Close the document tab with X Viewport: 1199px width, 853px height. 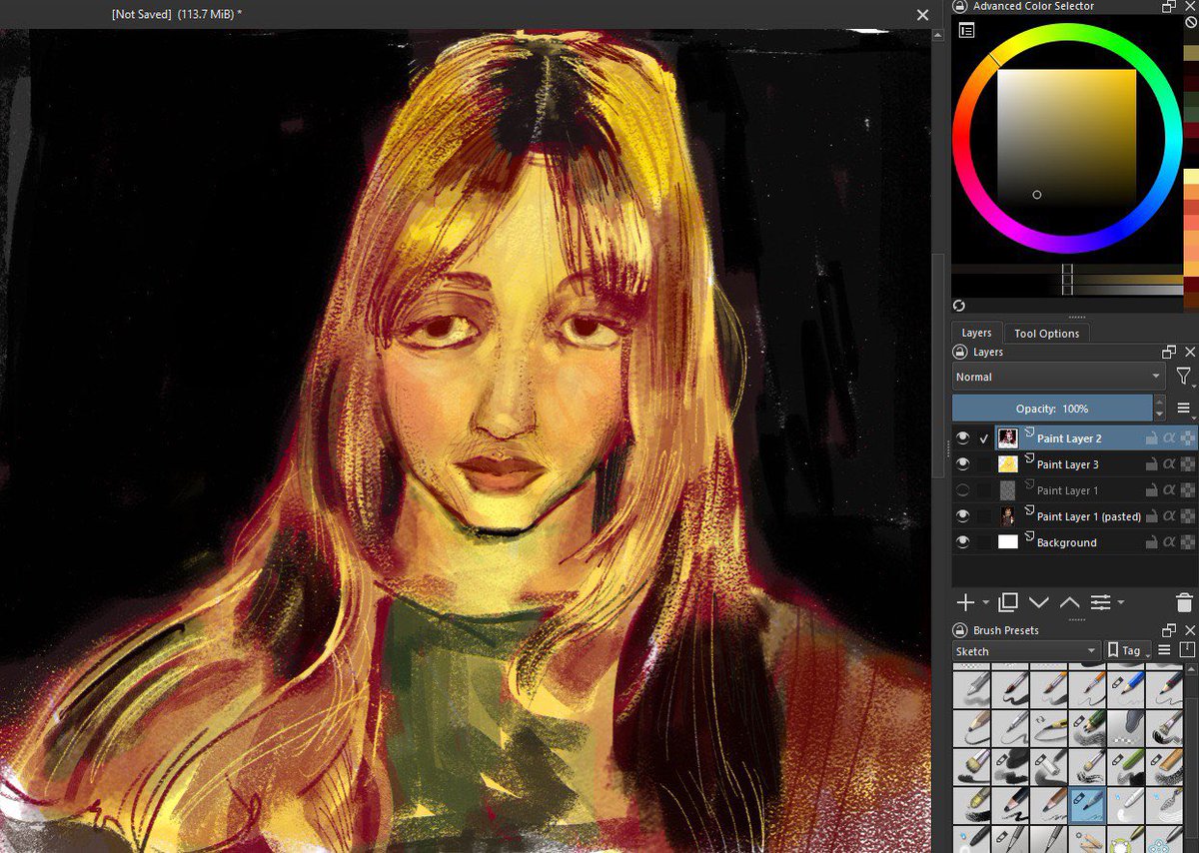click(923, 15)
